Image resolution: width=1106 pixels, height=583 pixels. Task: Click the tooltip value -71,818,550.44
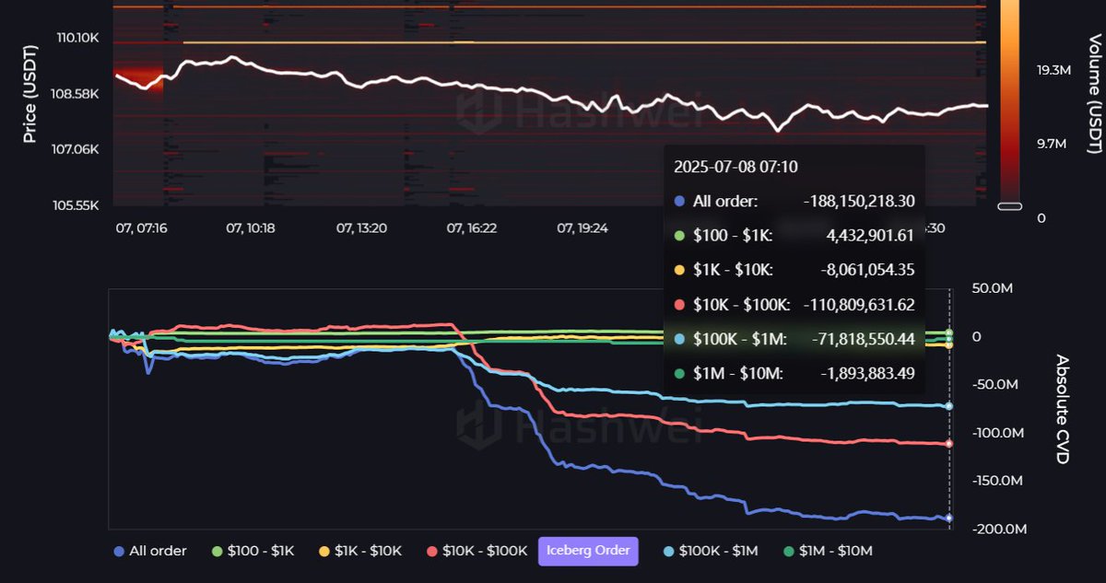(864, 340)
